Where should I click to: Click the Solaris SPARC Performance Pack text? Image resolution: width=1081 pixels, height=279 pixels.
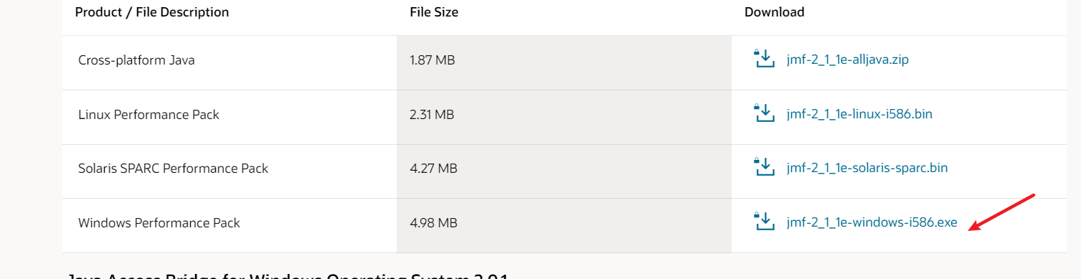tap(173, 169)
